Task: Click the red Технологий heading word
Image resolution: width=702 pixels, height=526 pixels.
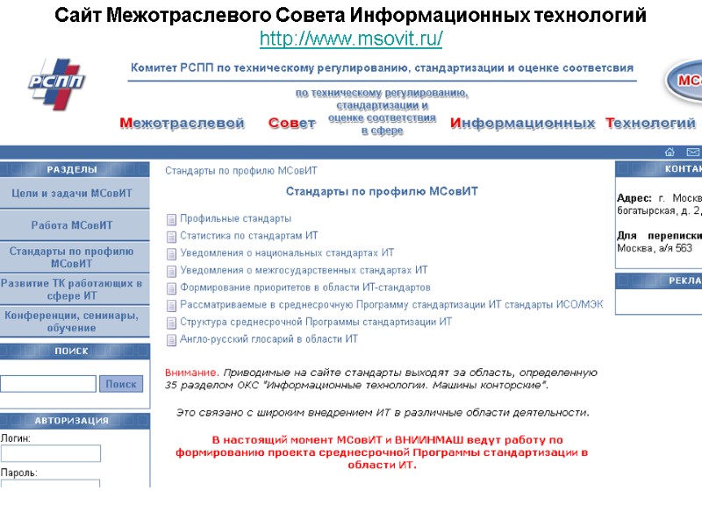Action: pos(650,123)
